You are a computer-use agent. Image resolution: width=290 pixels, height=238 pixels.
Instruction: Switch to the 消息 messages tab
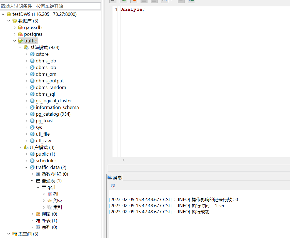(x=115, y=178)
